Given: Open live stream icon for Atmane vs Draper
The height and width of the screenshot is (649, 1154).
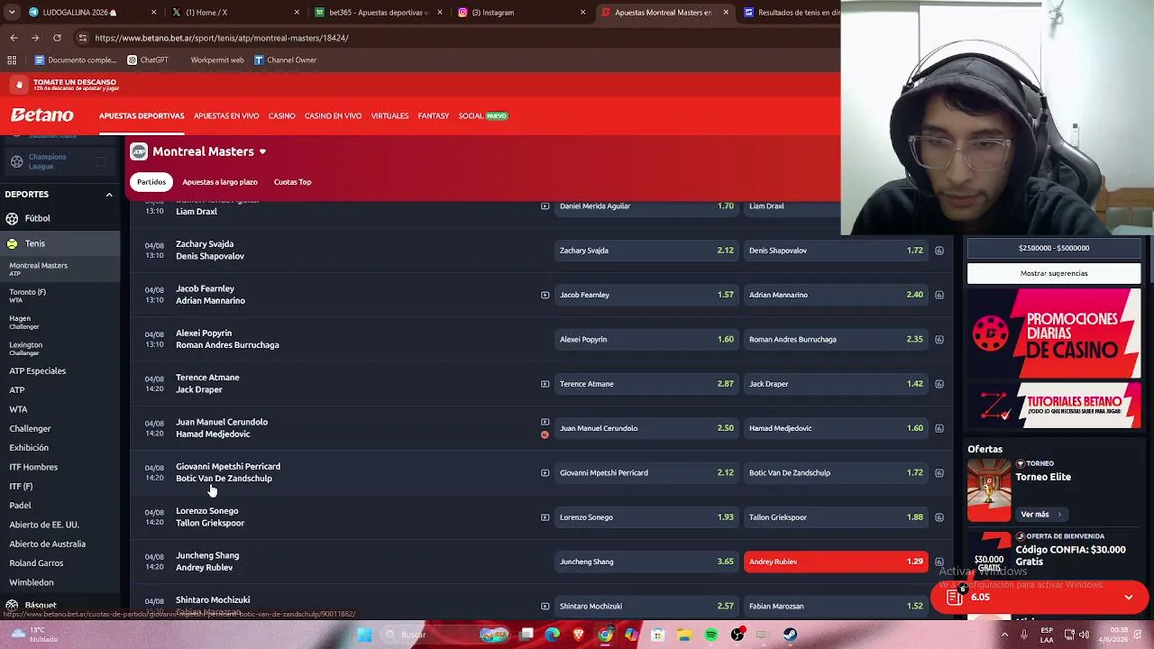Looking at the screenshot, I should (x=545, y=384).
